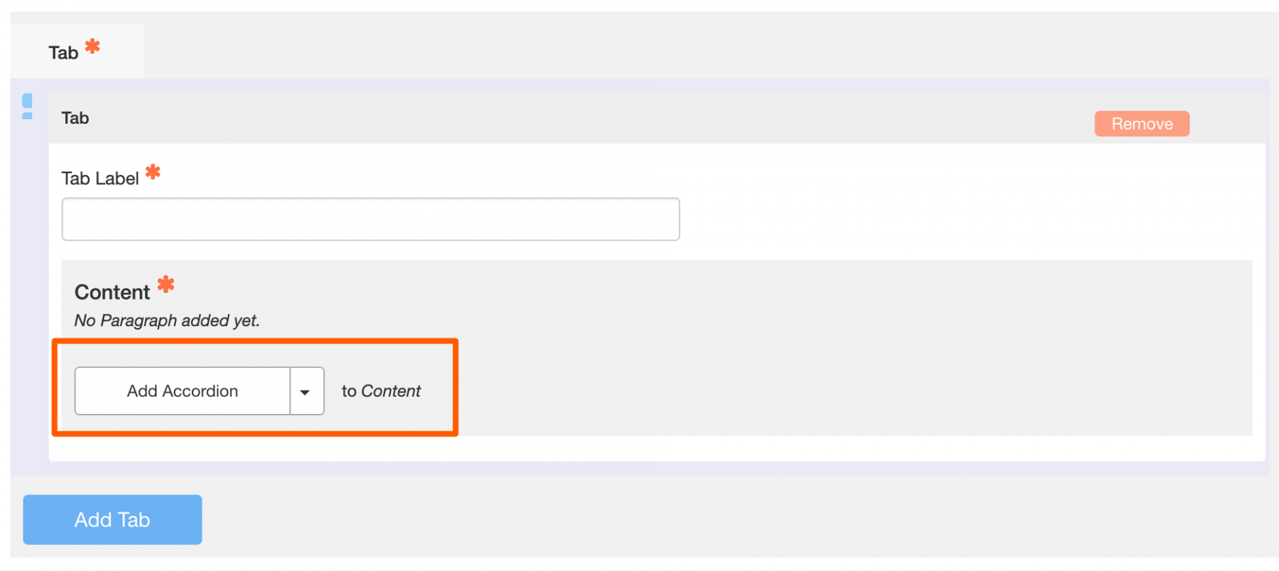Image resolution: width=1279 pixels, height=571 pixels.
Task: Click the required asterisk next to Tab Label
Action: (x=153, y=172)
